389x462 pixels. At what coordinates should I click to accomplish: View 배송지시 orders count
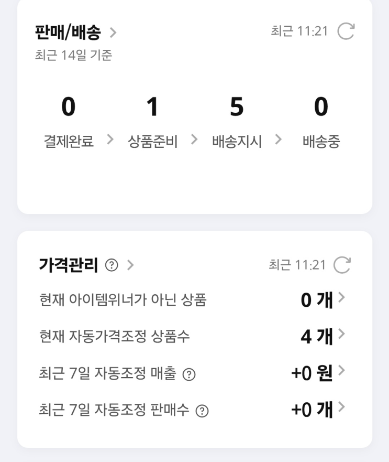pyautogui.click(x=237, y=108)
